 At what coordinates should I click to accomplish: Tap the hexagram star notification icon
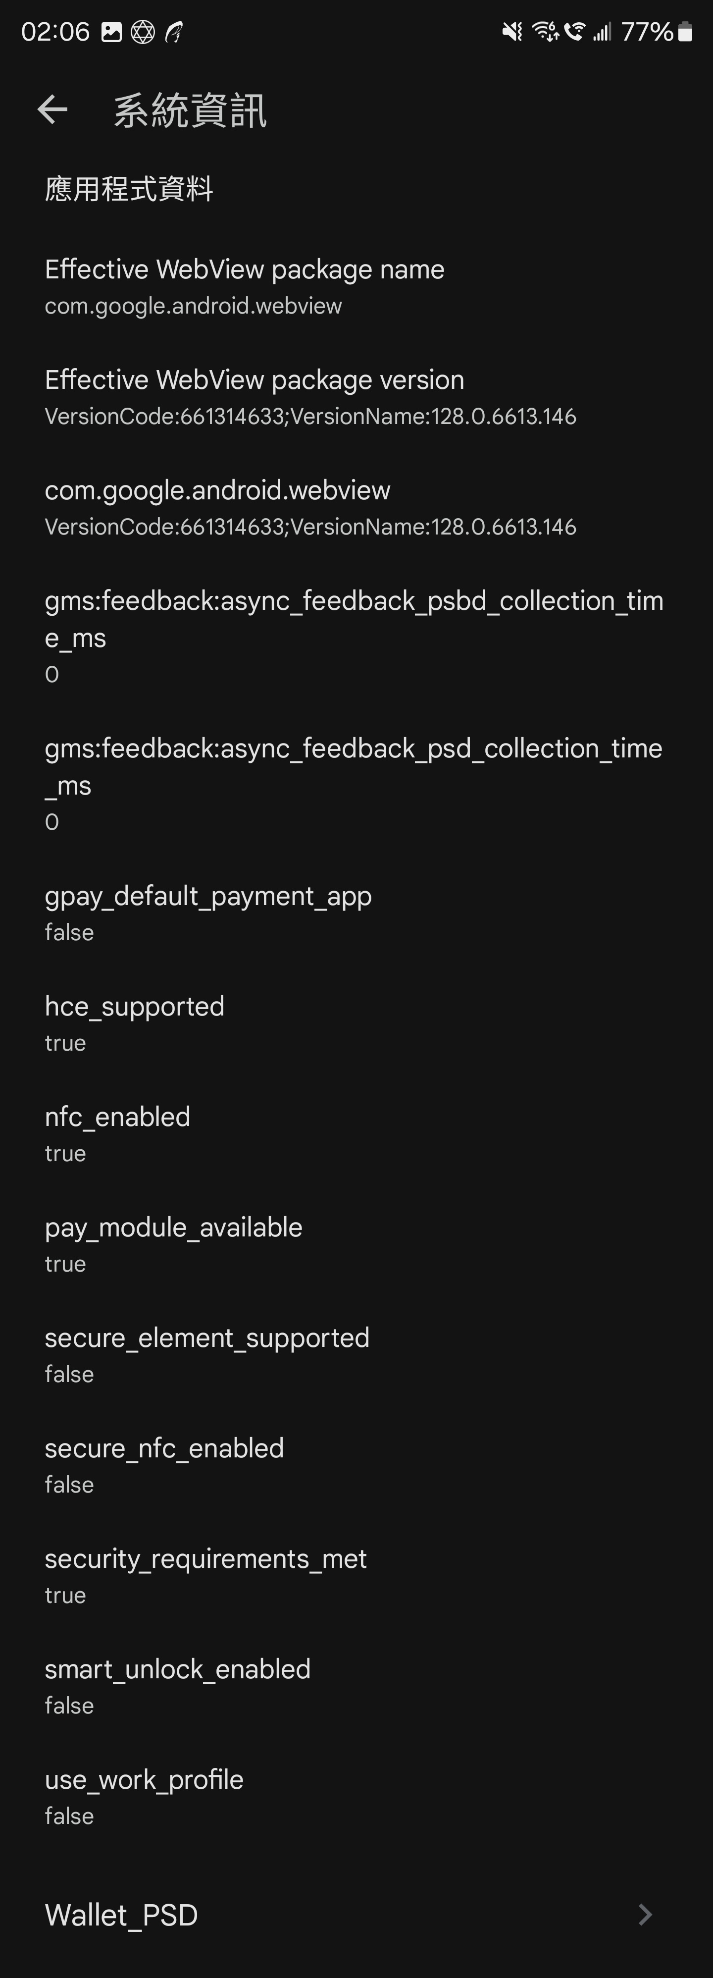pyautogui.click(x=143, y=32)
